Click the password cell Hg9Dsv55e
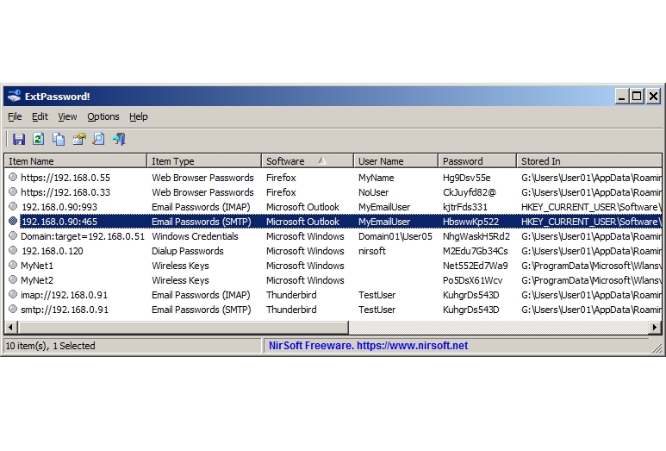666x451 pixels. [x=466, y=178]
